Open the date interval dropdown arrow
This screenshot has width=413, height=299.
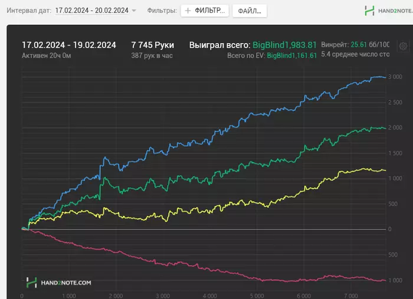click(134, 11)
